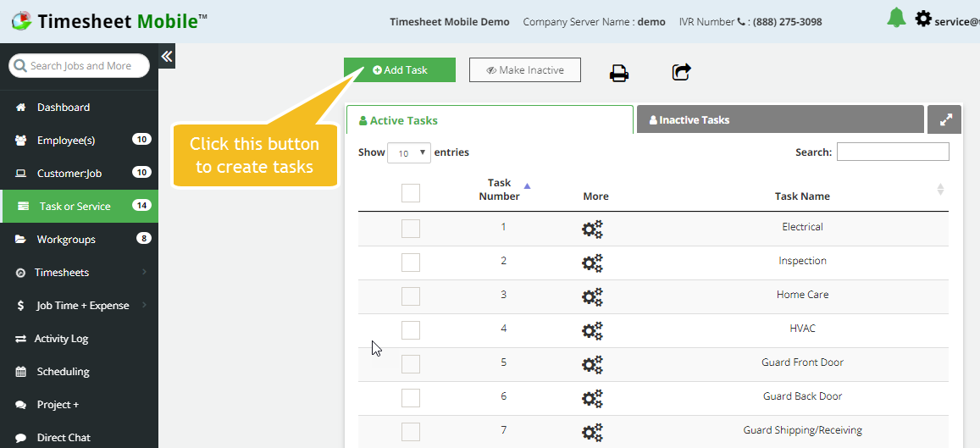This screenshot has height=448, width=980.
Task: Open the green notification bell
Action: pyautogui.click(x=896, y=18)
